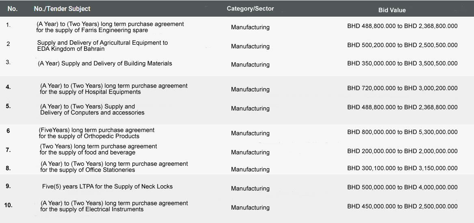
Task: Click the Bid Value column header
Action: pos(392,10)
